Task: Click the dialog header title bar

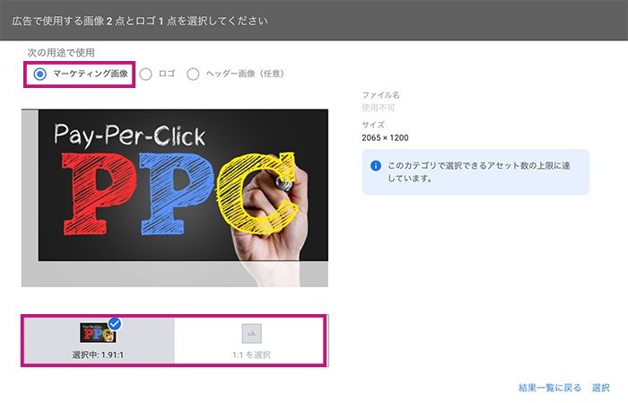Action: point(314,21)
